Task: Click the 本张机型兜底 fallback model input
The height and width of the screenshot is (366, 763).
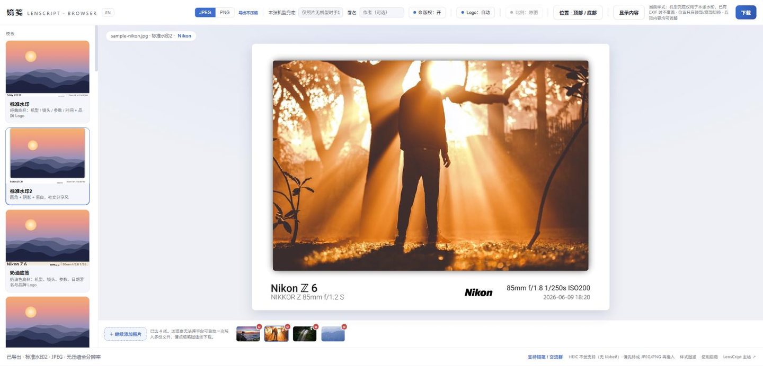Action: pos(321,12)
